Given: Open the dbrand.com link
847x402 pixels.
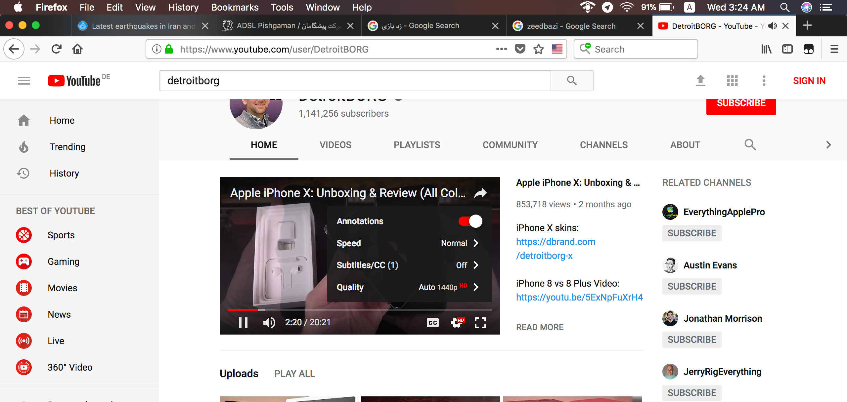Looking at the screenshot, I should [556, 249].
